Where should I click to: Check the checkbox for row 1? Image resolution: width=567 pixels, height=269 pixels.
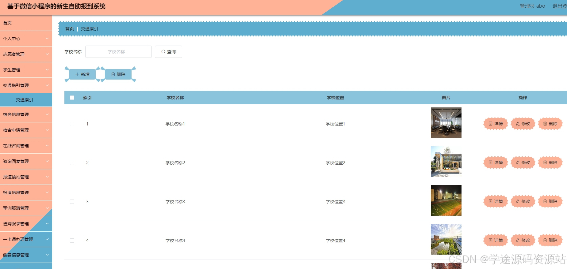(72, 124)
